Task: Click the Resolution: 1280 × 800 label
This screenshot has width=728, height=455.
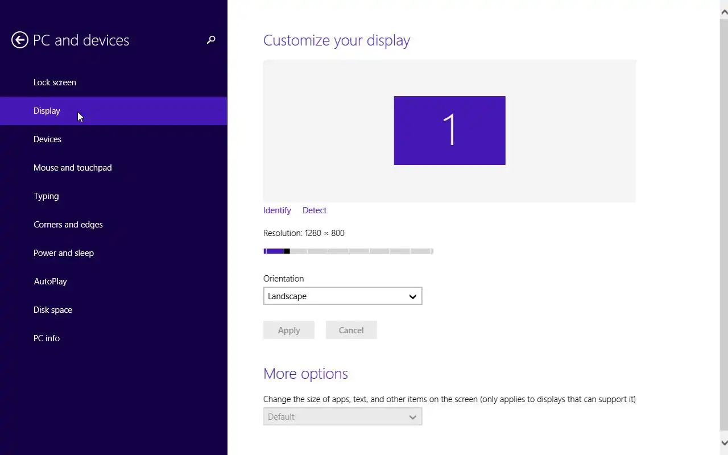Action: tap(304, 233)
